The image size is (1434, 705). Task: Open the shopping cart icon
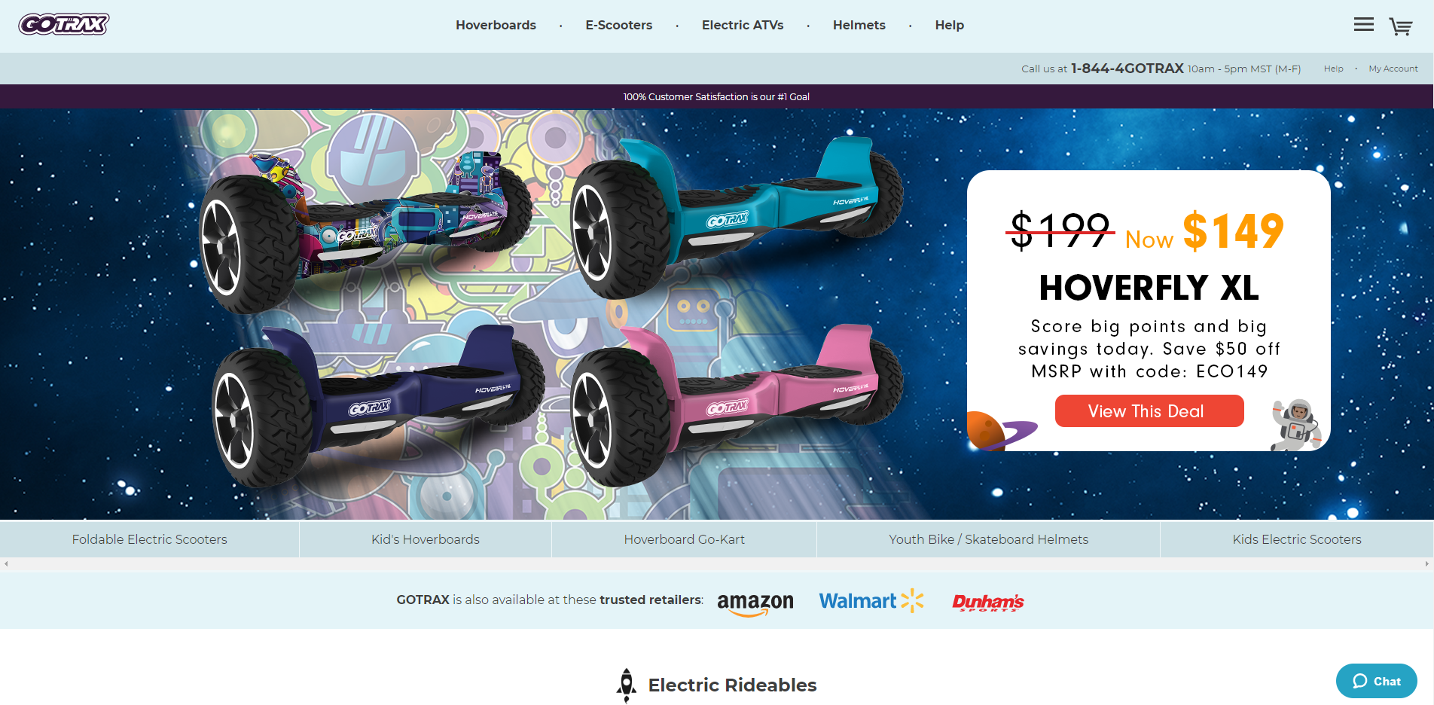(x=1400, y=26)
